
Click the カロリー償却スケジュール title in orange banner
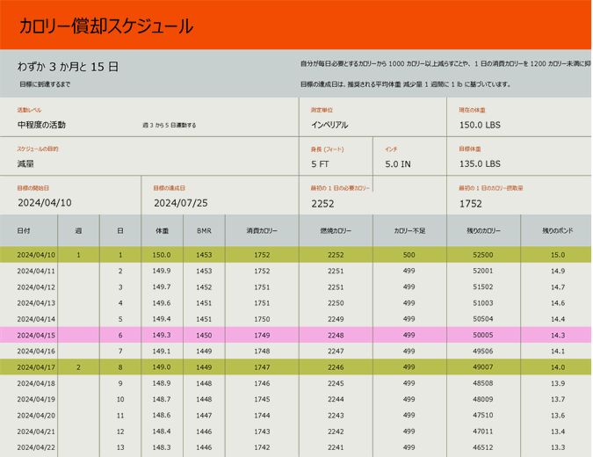pyautogui.click(x=105, y=26)
